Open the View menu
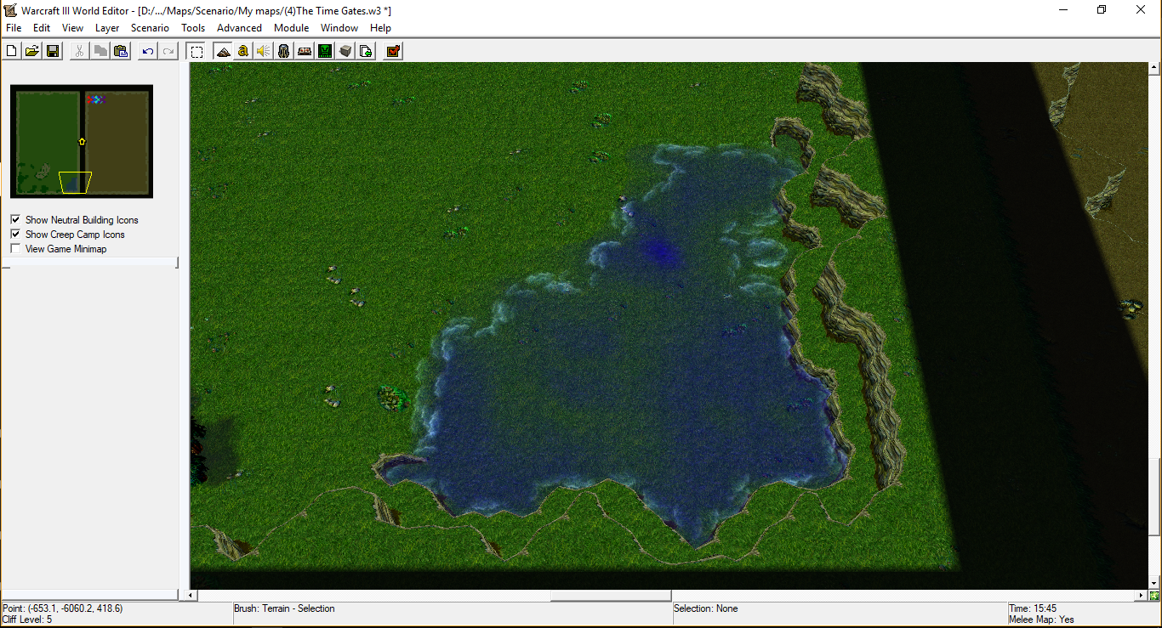This screenshot has height=628, width=1162. tap(73, 28)
